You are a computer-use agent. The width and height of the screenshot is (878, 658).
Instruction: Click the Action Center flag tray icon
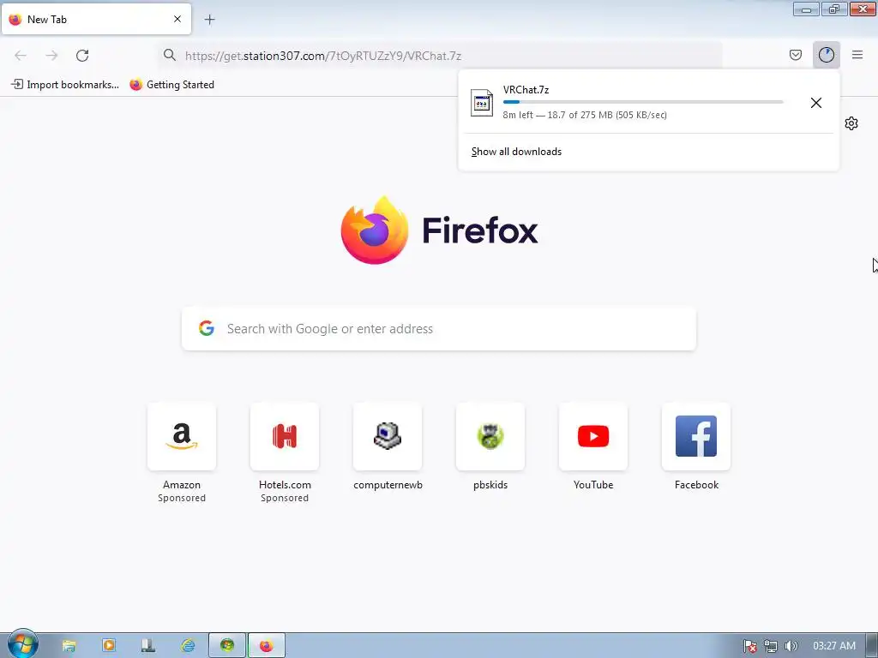point(749,646)
